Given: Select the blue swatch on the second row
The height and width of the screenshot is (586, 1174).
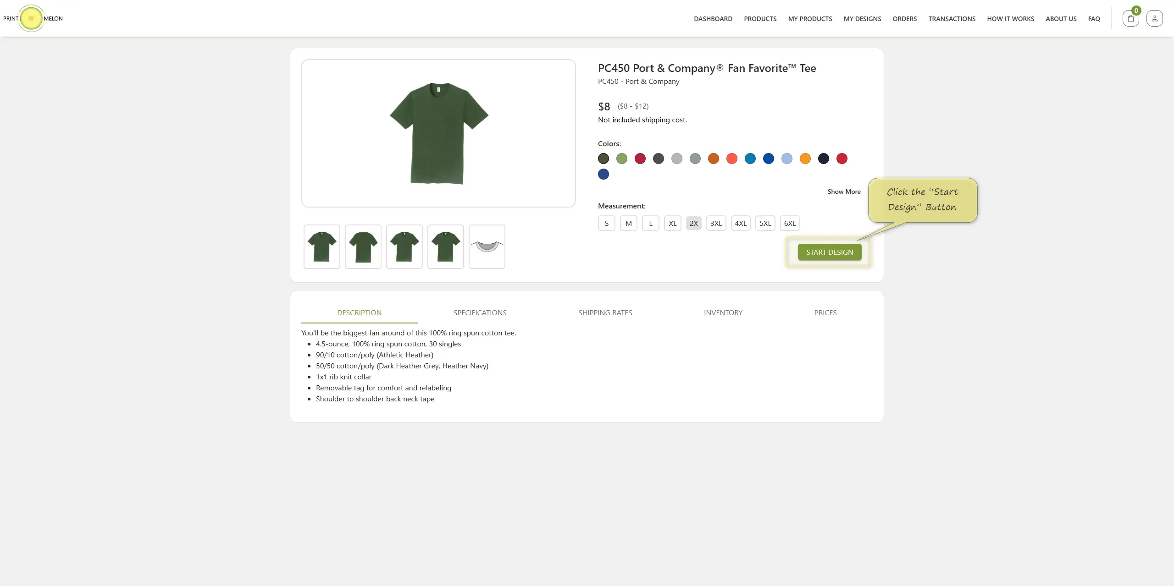Looking at the screenshot, I should point(603,174).
